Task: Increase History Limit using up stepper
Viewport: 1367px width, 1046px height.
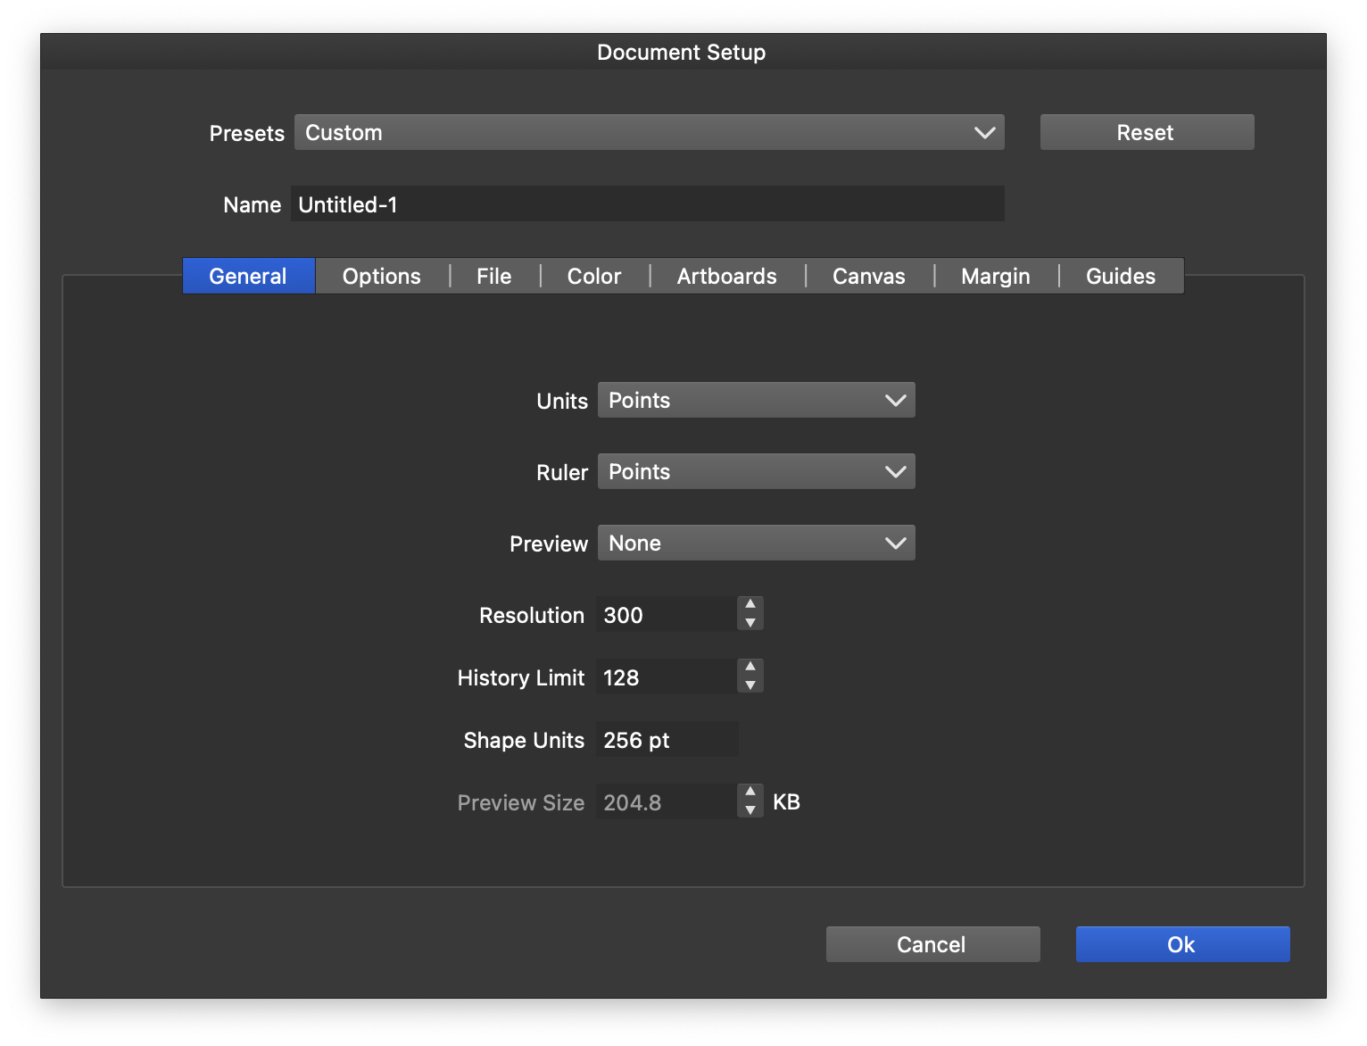Action: click(x=750, y=667)
